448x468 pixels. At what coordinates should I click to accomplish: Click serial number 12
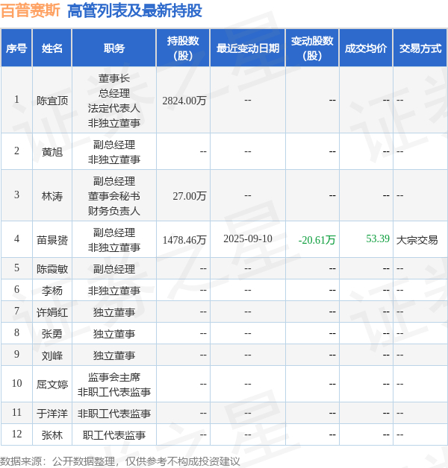[x=16, y=434]
